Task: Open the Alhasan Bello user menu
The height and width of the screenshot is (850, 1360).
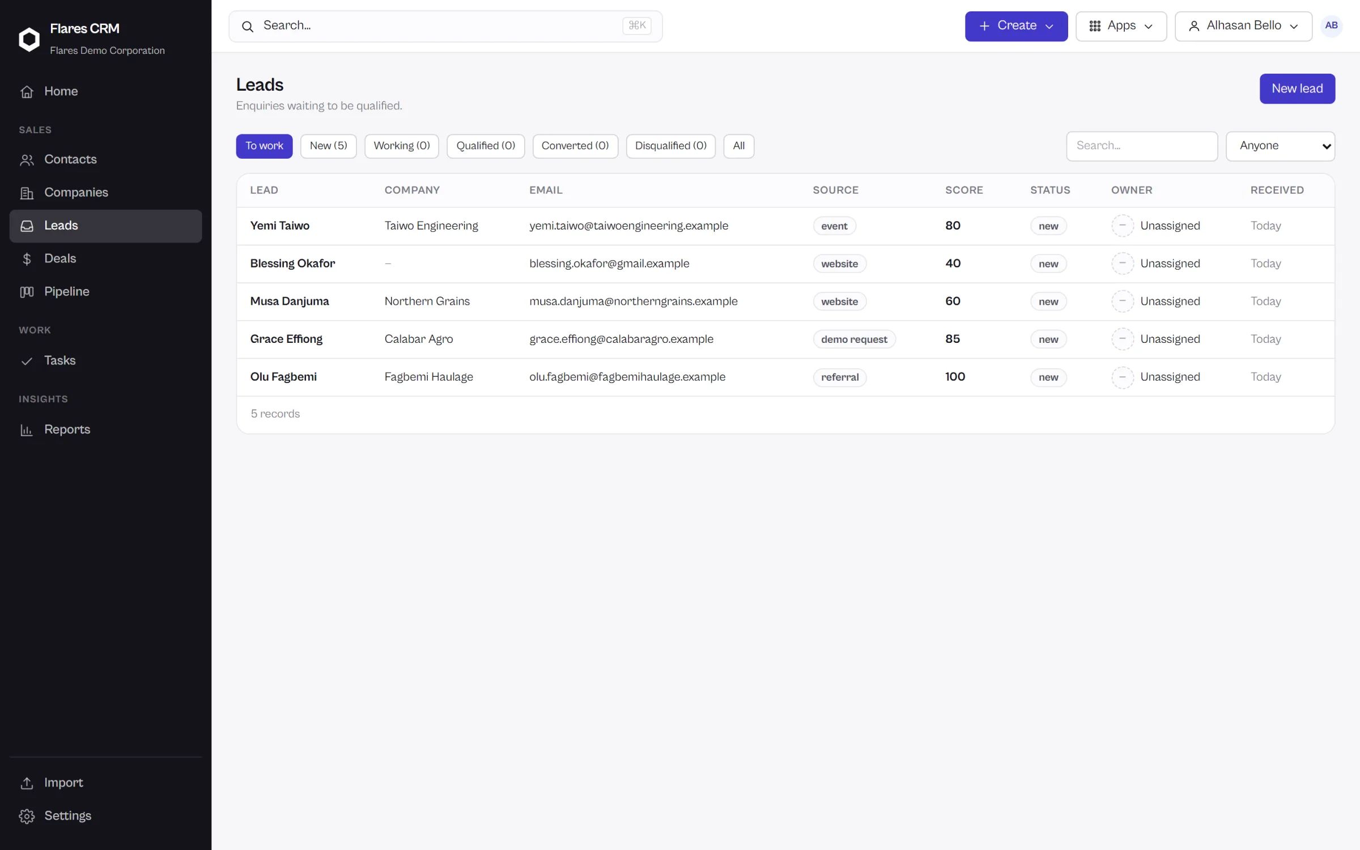Action: (1243, 26)
